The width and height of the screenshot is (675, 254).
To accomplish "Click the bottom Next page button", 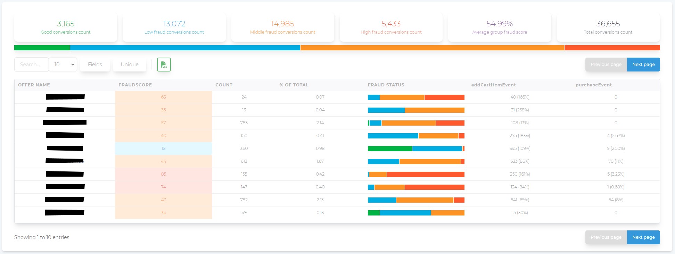I will coord(643,237).
